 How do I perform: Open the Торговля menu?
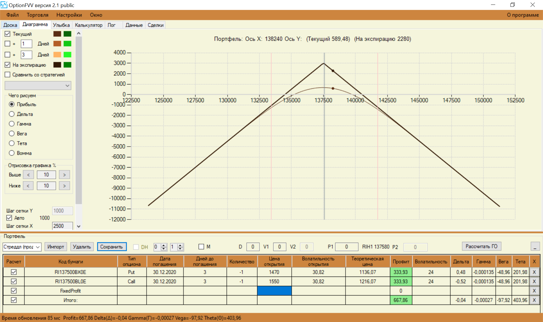[x=37, y=15]
